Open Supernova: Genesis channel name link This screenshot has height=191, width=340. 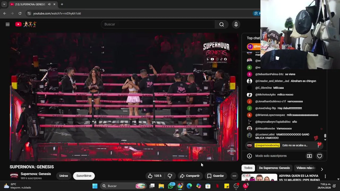(x=36, y=174)
